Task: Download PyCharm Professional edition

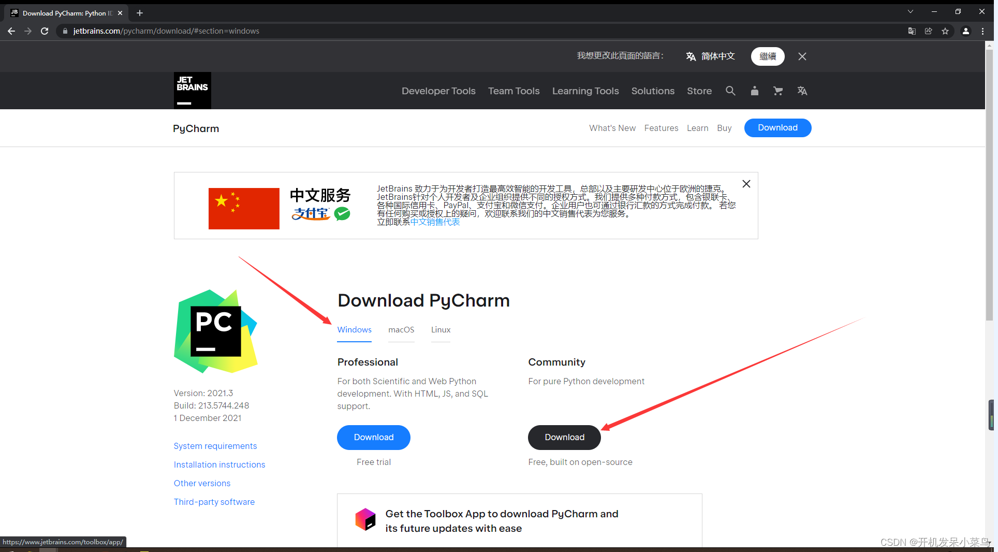Action: tap(374, 438)
